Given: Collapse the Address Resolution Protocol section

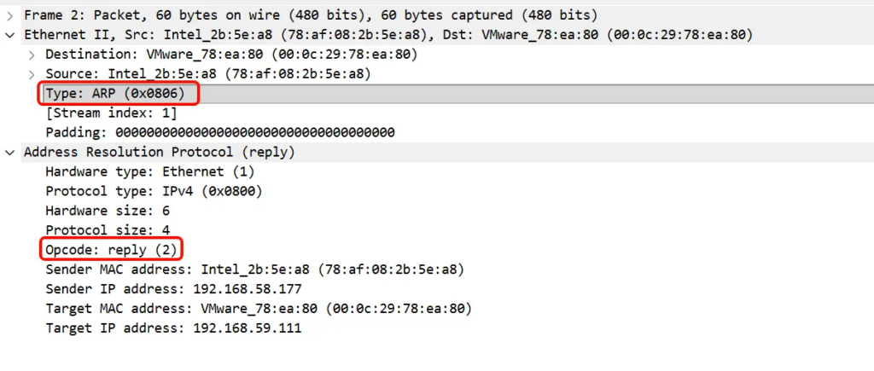Looking at the screenshot, I should point(9,152).
